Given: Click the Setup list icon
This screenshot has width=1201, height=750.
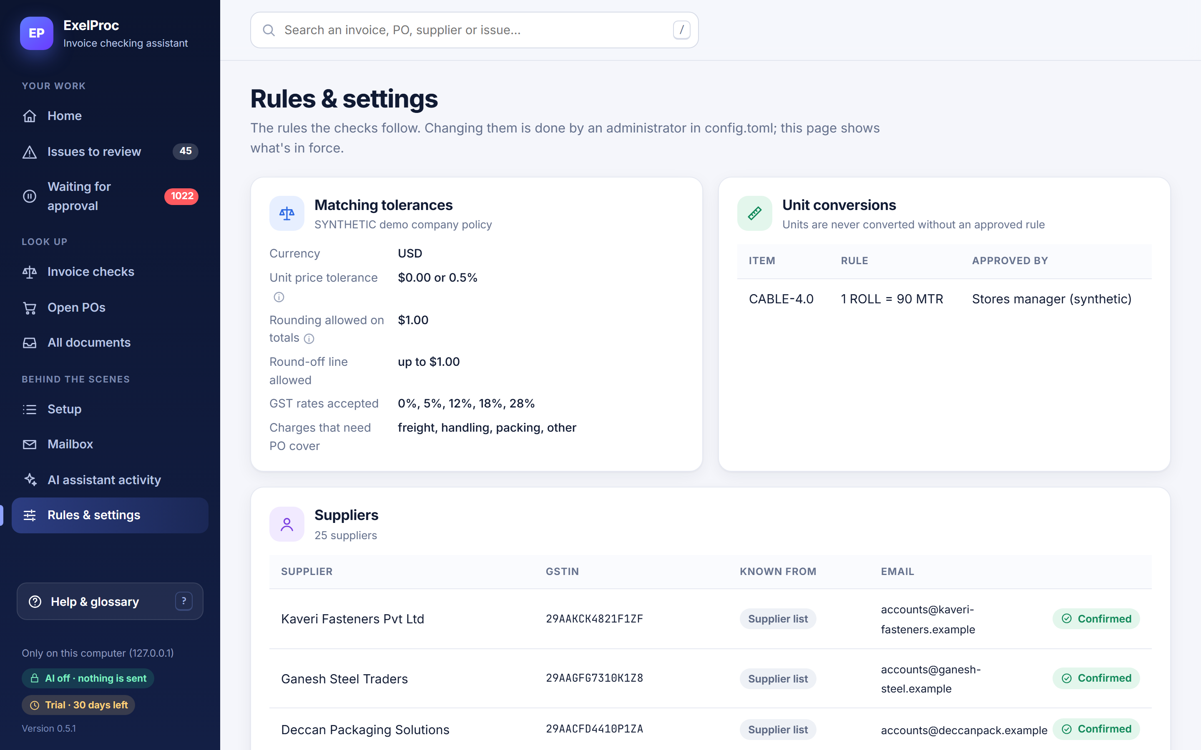Looking at the screenshot, I should point(30,409).
